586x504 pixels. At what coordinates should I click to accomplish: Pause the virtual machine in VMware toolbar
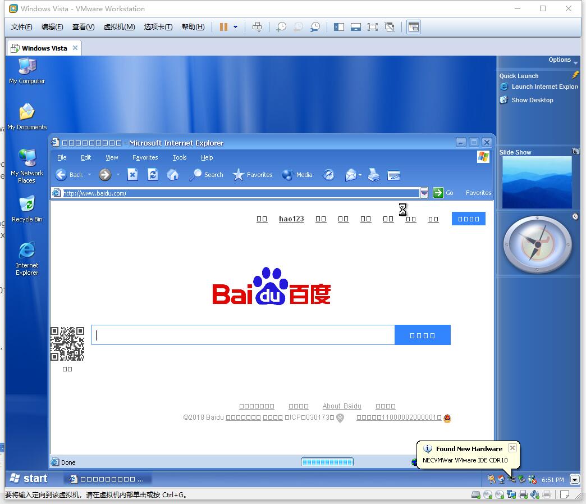(x=223, y=27)
